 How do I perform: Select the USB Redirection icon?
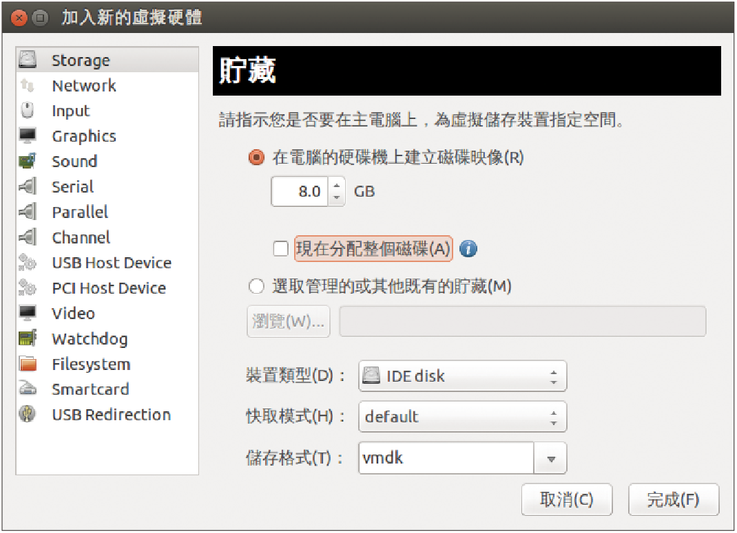click(x=28, y=414)
